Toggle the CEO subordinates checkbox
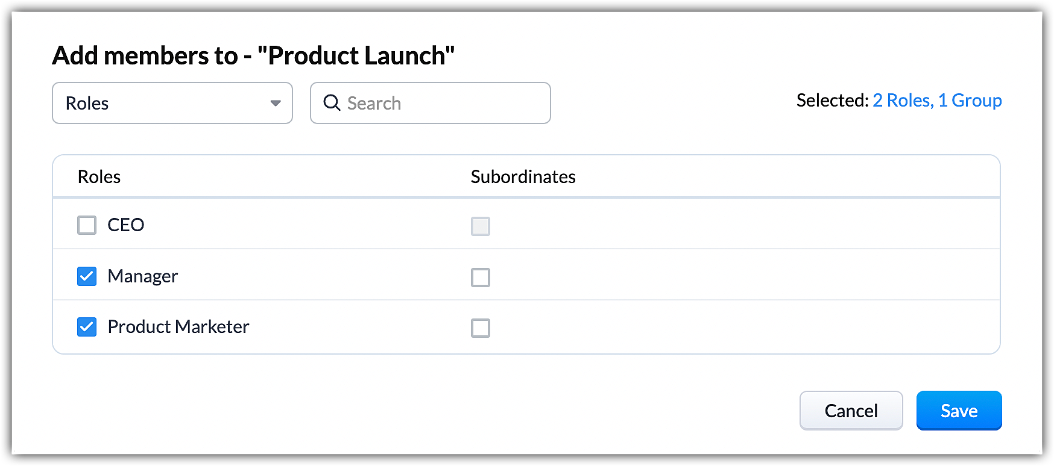This screenshot has width=1054, height=466. tap(481, 226)
